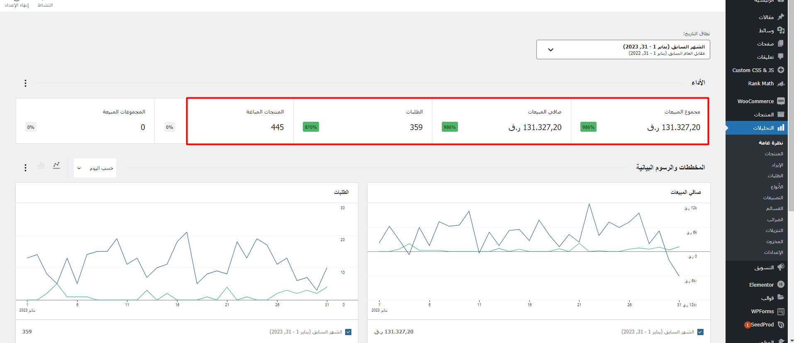794x343 pixels.
Task: Uncheck the صافي المبيعات chart legend checkbox
Action: pos(700,332)
